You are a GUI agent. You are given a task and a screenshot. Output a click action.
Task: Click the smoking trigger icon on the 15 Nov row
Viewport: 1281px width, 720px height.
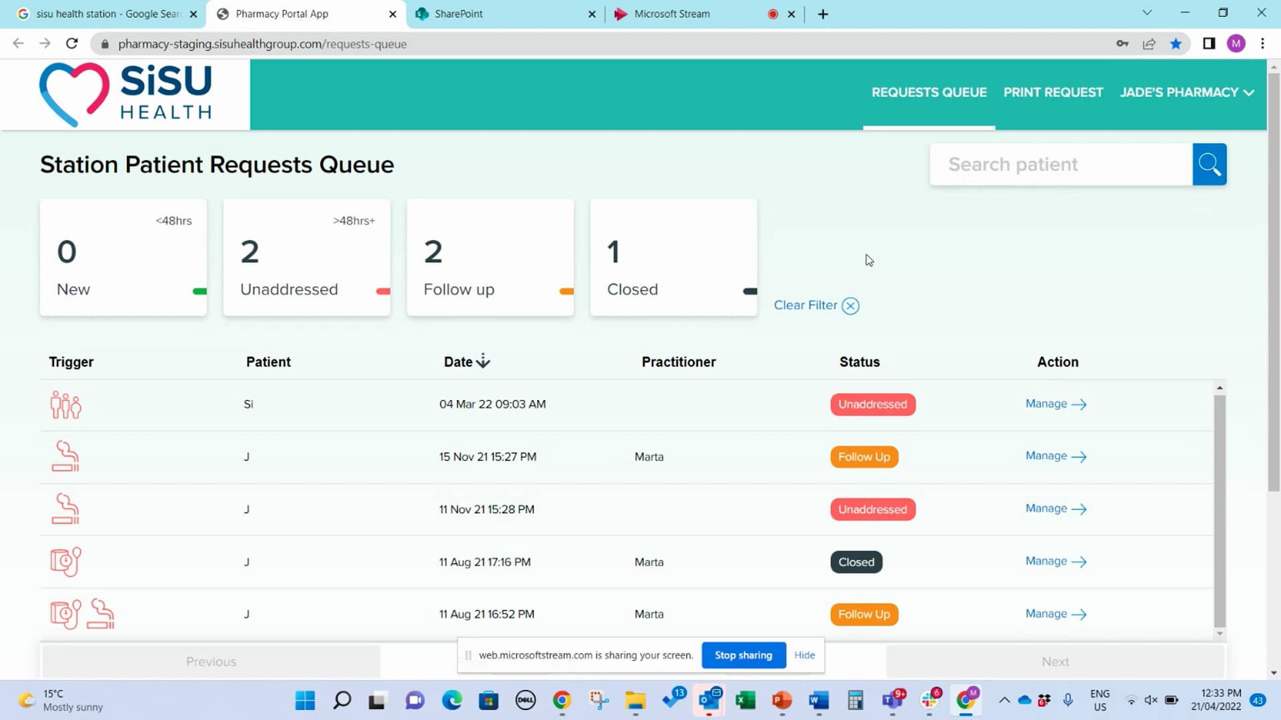point(65,457)
